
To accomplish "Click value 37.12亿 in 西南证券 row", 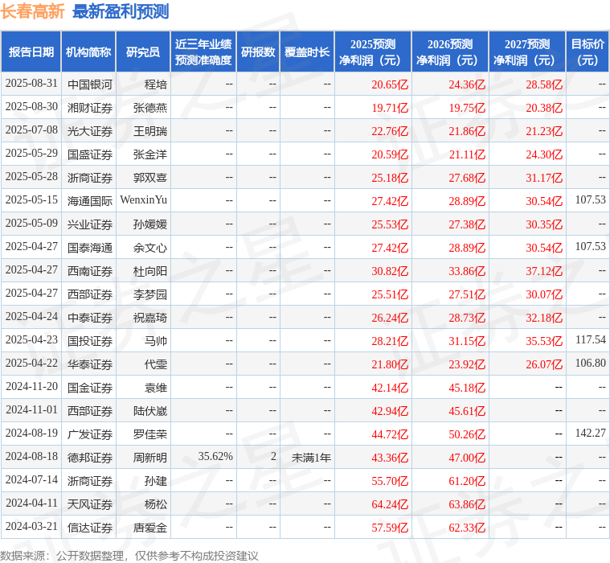I will (x=544, y=271).
